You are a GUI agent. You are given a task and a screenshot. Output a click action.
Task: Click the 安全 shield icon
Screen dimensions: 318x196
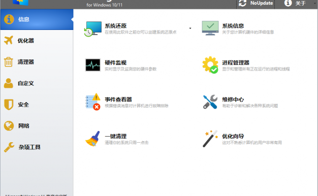tap(9, 105)
